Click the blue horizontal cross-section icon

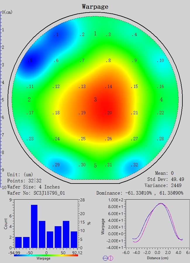click(105, 258)
